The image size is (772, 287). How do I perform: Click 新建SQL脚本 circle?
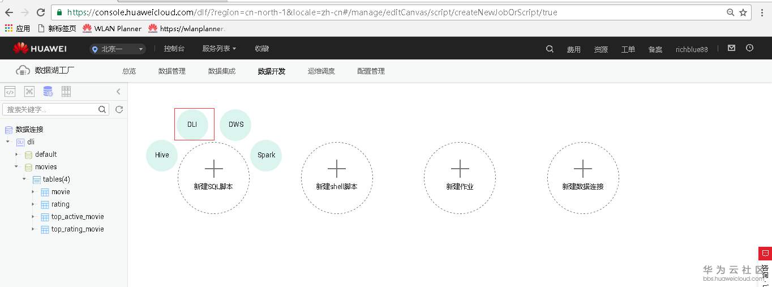click(213, 178)
